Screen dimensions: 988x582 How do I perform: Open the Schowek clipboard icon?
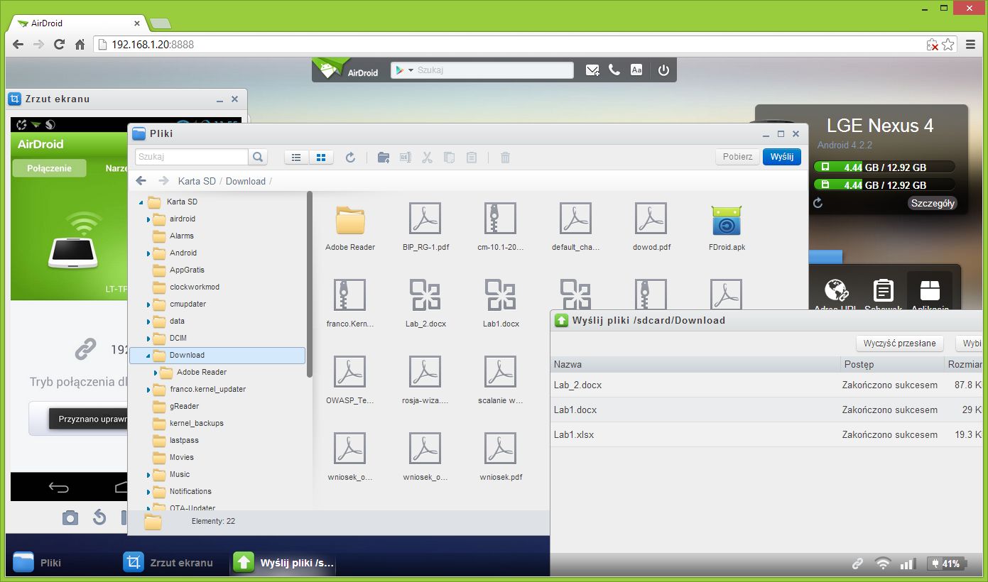(883, 291)
